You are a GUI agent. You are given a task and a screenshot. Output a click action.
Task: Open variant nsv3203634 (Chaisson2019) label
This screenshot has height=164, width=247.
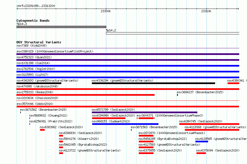pyautogui.click(x=37, y=98)
